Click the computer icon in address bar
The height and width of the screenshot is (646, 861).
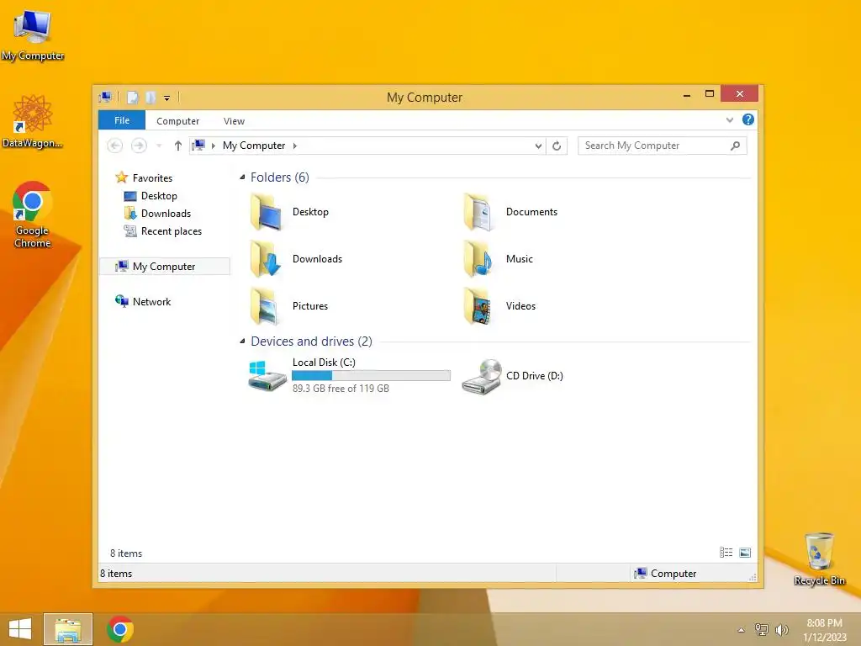point(198,146)
